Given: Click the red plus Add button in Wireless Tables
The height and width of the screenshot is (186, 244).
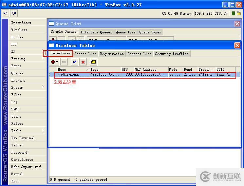Looking at the screenshot, I should [53, 62].
